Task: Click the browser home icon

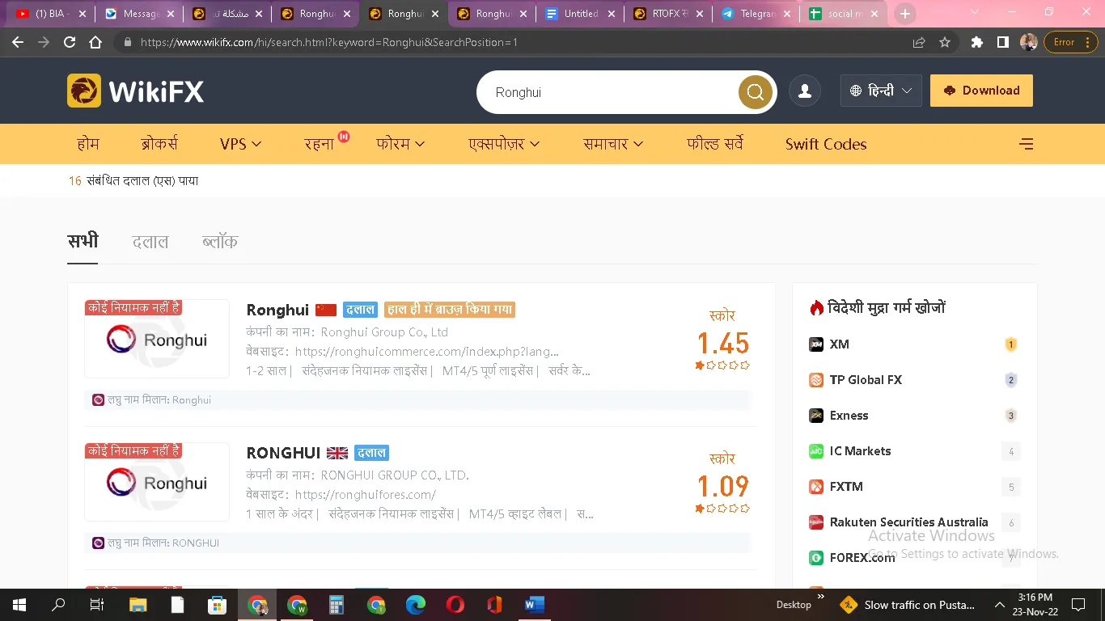Action: [95, 42]
